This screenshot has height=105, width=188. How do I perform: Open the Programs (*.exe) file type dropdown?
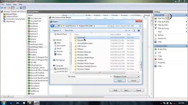[127, 76]
